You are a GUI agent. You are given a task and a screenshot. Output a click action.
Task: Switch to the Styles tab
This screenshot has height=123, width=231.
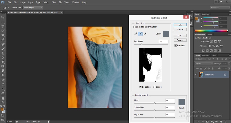(x=210, y=34)
